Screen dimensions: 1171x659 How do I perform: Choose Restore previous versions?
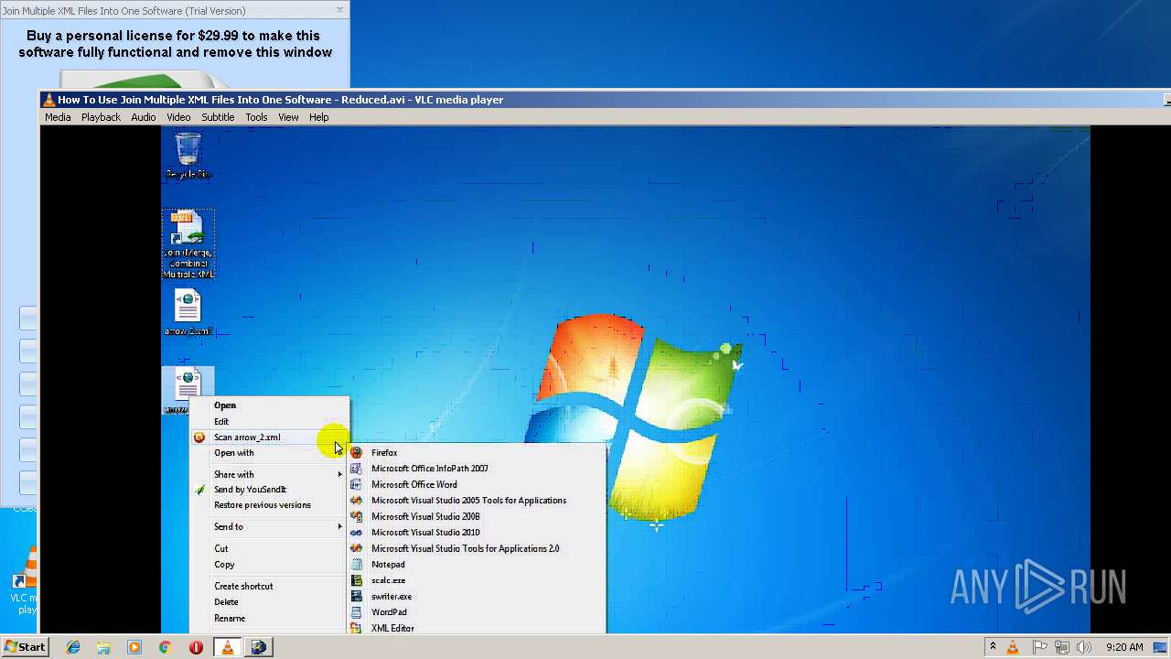coord(263,505)
